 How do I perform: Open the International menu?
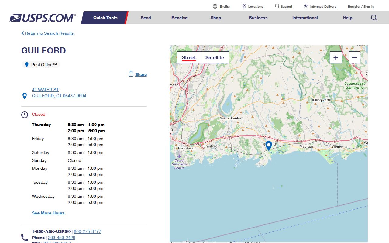305,18
